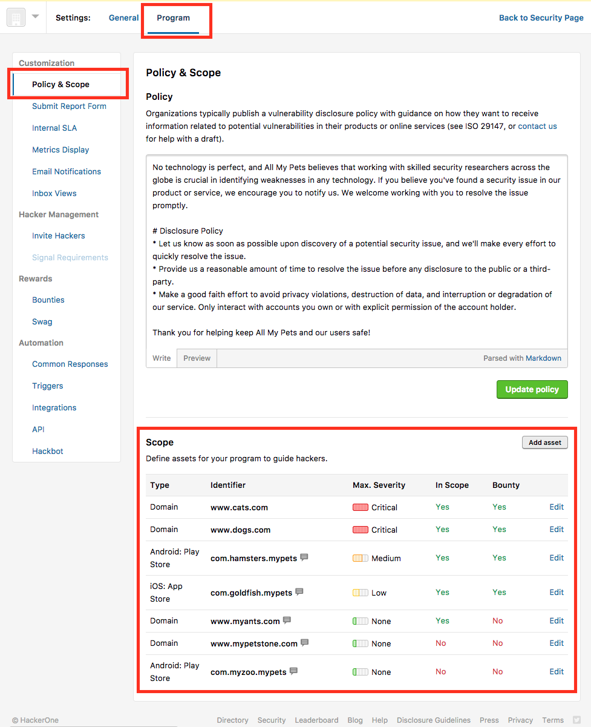Open the Markdown help link
The width and height of the screenshot is (591, 727).
(543, 358)
